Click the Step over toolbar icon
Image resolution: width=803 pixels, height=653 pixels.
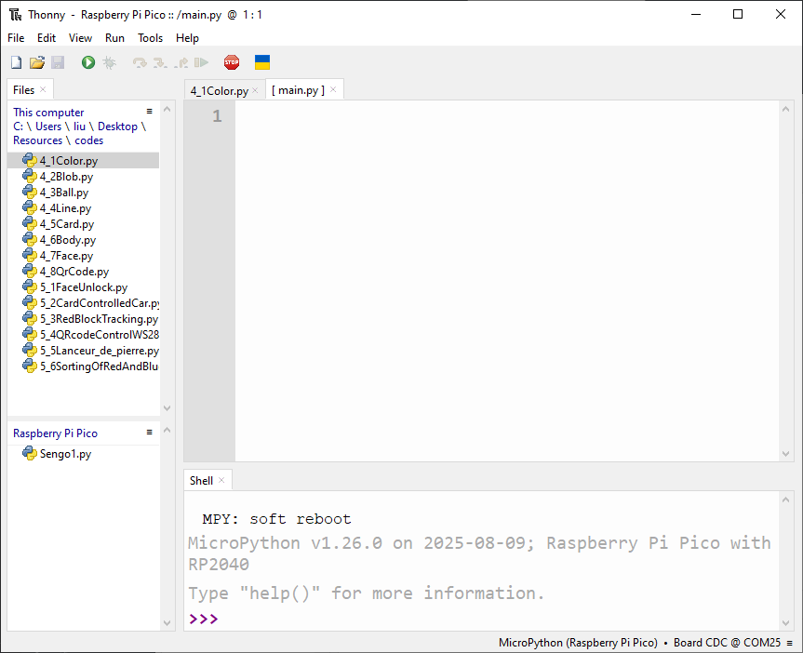point(140,62)
